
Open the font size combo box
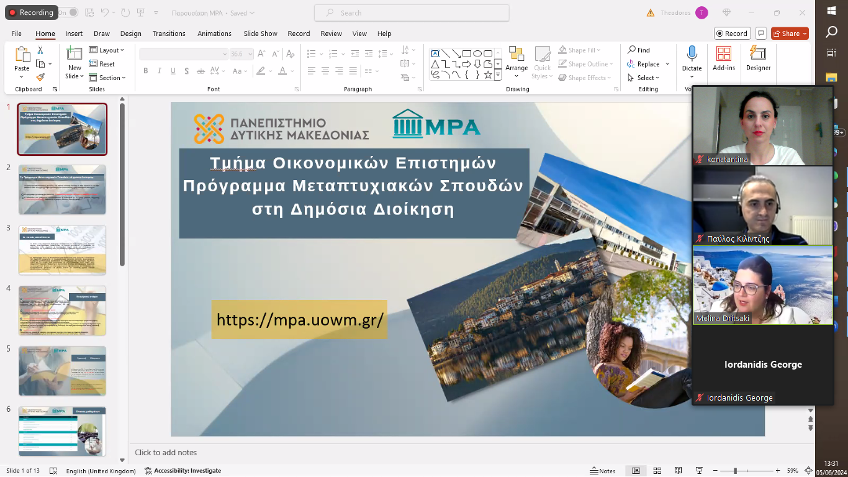241,54
